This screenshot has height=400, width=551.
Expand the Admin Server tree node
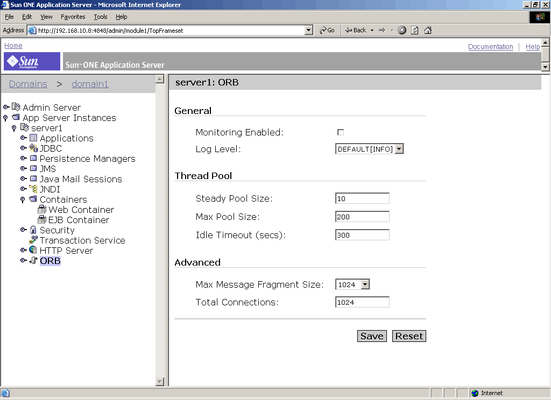pyautogui.click(x=6, y=107)
